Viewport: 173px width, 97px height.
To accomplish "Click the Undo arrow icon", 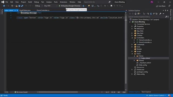I will (26, 6).
